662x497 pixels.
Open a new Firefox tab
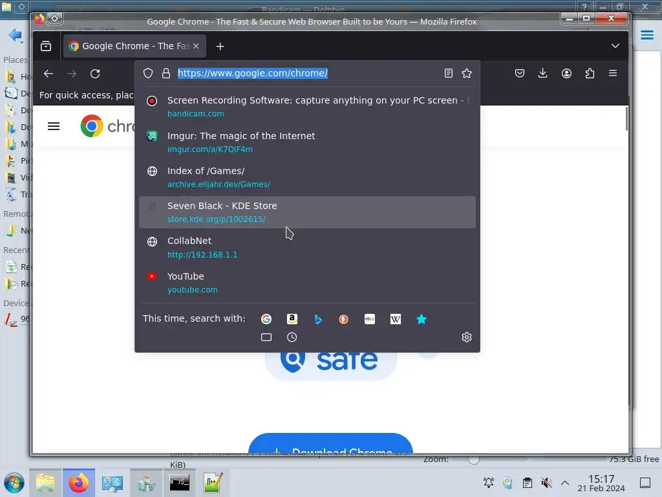point(220,46)
